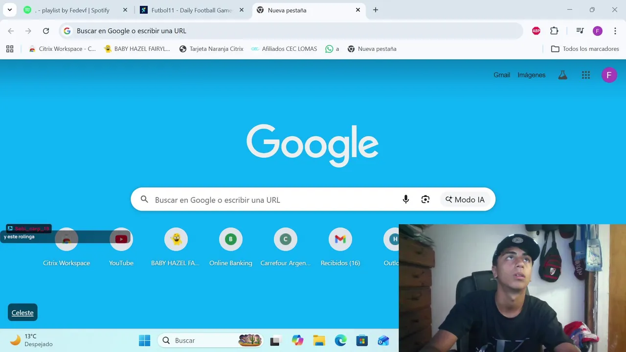Open the Google account F avatar
This screenshot has width=626, height=352.
point(609,75)
